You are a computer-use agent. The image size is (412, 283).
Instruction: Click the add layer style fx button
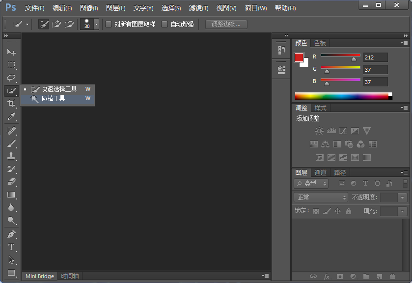pyautogui.click(x=327, y=277)
